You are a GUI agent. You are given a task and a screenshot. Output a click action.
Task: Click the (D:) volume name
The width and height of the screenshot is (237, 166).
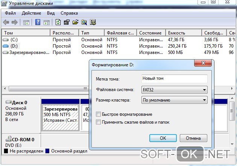(x=14, y=46)
